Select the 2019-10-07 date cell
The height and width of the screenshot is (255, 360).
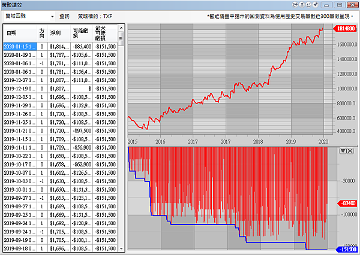pyautogui.click(x=20, y=173)
